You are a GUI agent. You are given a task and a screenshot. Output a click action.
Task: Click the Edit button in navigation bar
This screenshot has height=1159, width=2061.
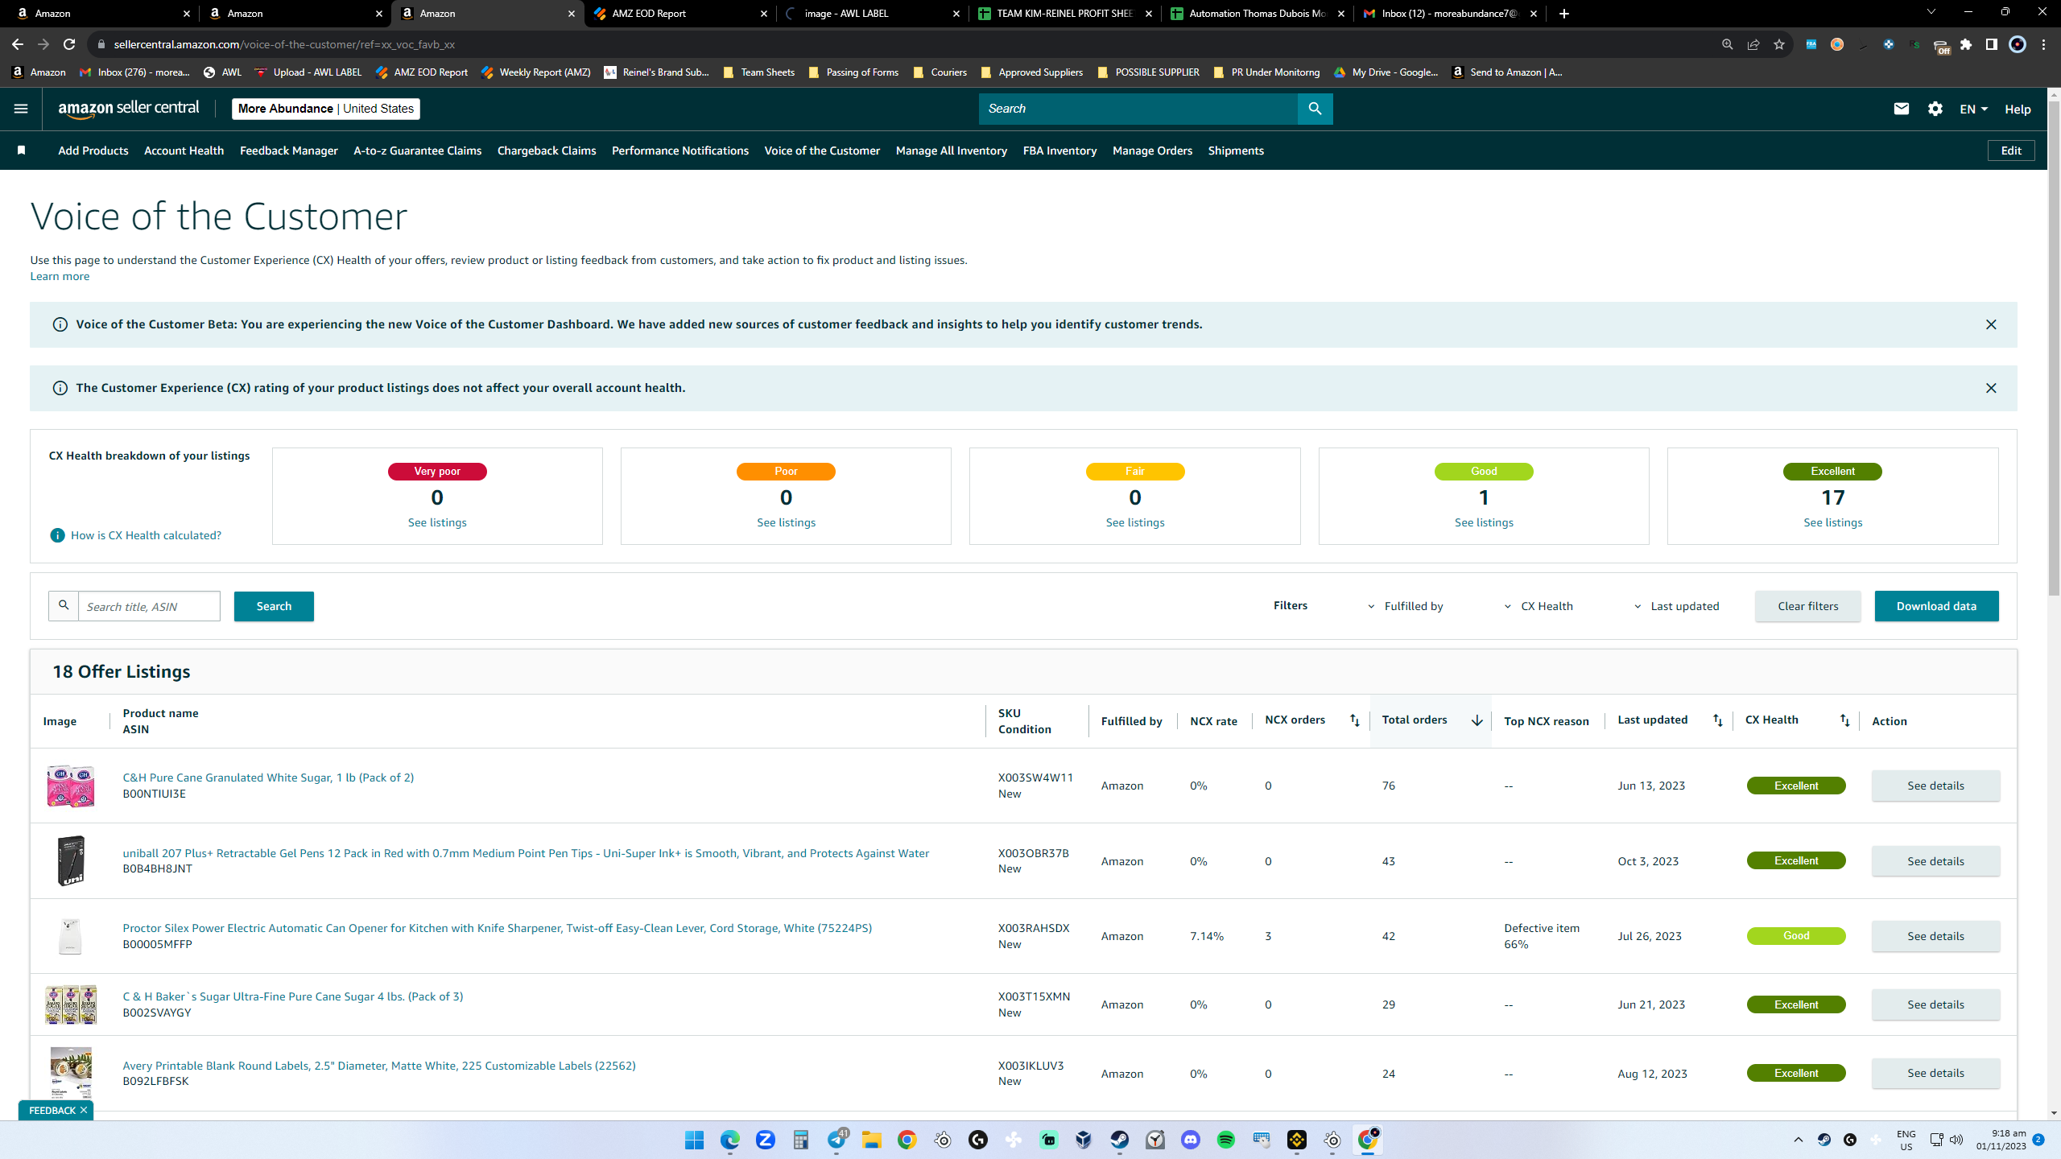(x=2011, y=151)
